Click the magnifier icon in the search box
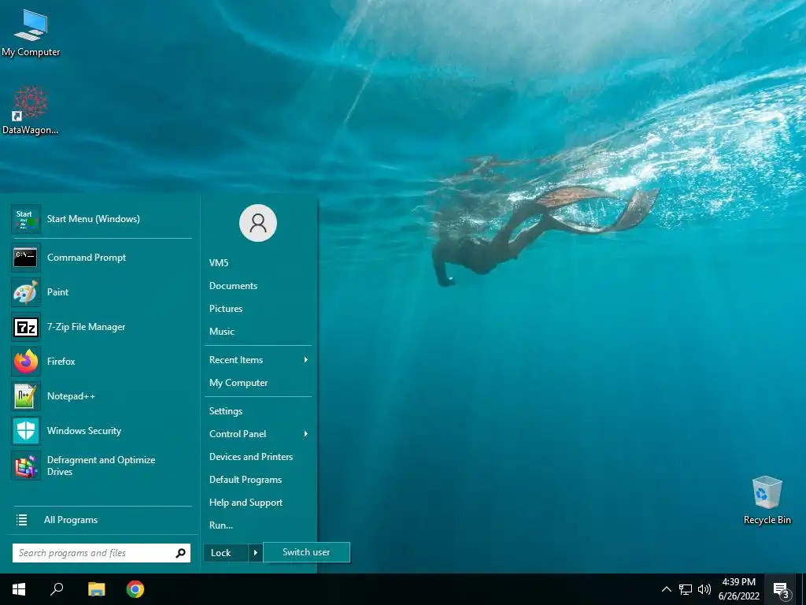The width and height of the screenshot is (806, 605). point(180,553)
